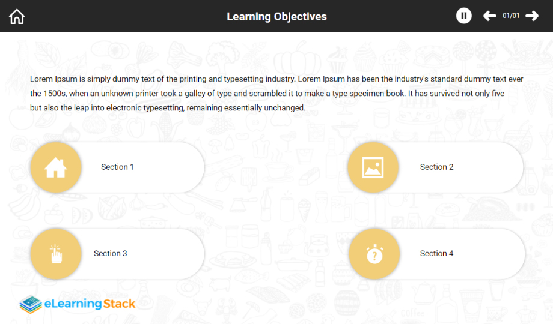The height and width of the screenshot is (324, 553).
Task: Select the Section 4 label
Action: click(x=436, y=254)
